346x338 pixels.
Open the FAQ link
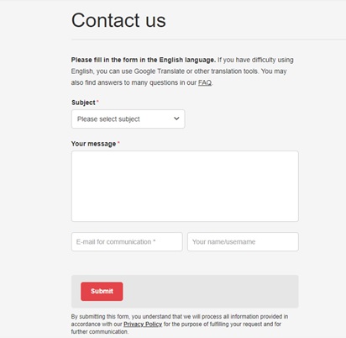205,82
